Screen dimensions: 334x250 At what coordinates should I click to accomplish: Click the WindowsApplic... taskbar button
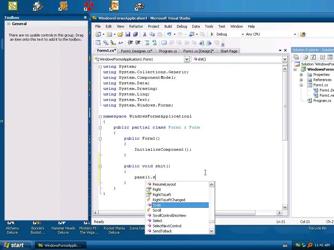click(60, 245)
